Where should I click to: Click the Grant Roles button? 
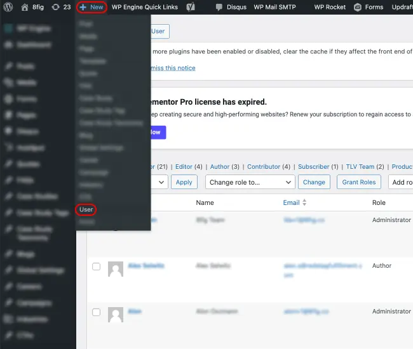point(359,182)
